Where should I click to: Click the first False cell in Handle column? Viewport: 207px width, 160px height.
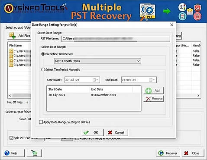tap(196, 51)
